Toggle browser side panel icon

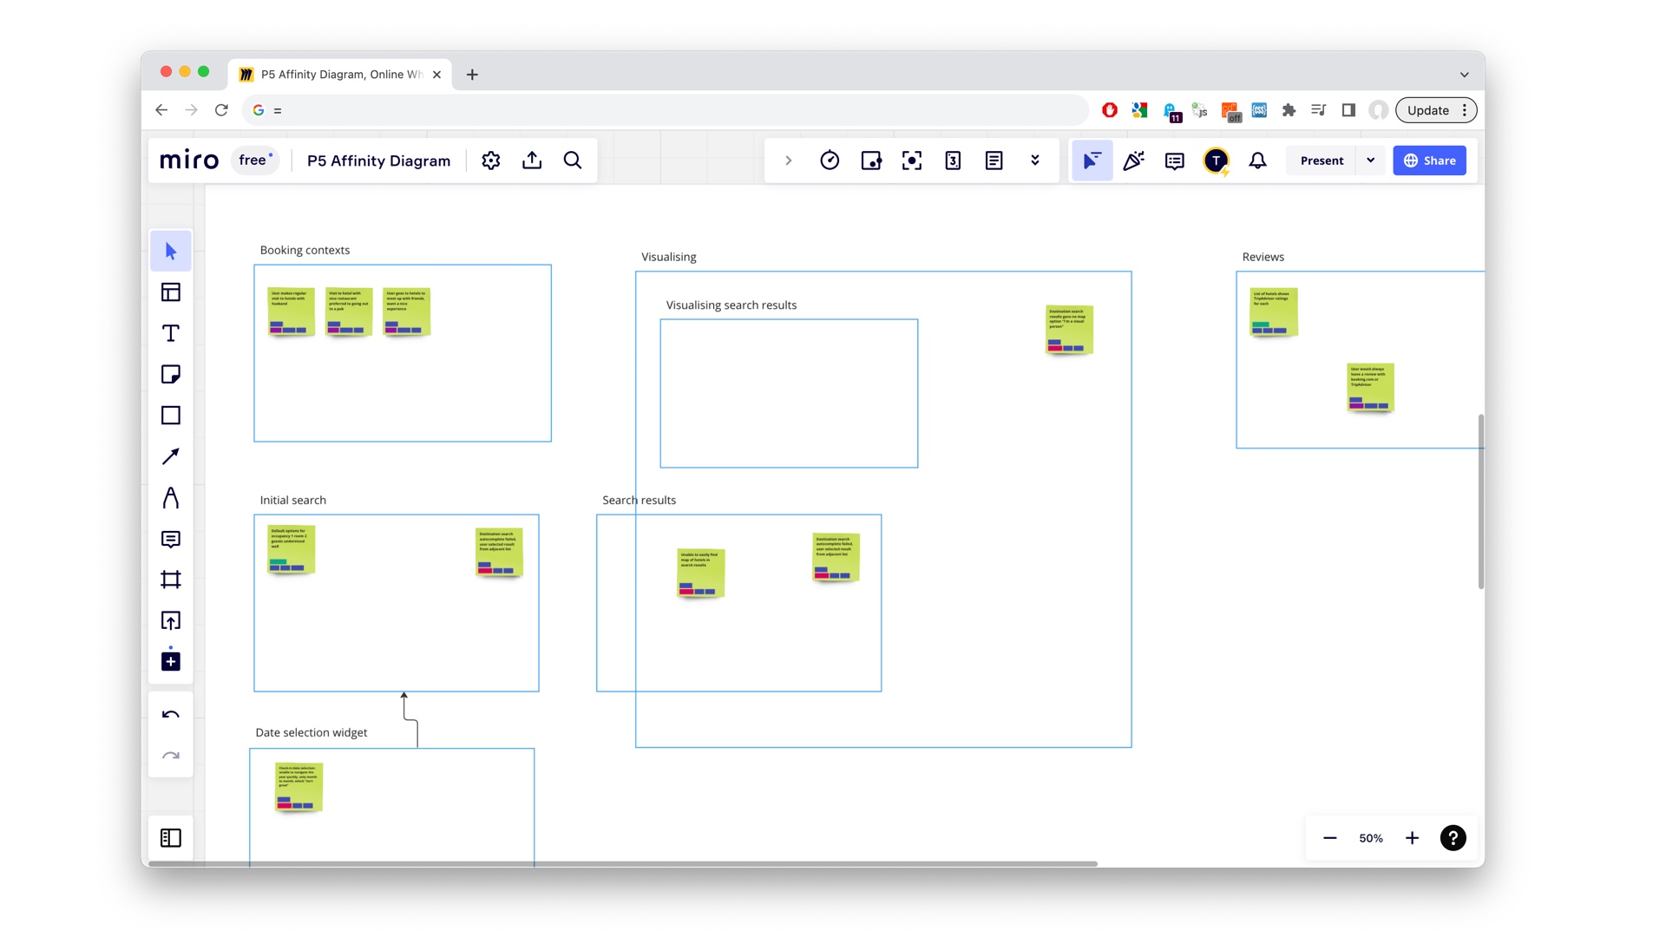(1348, 110)
